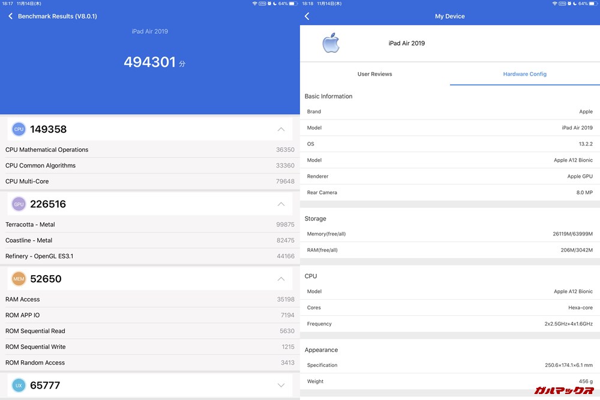Tap the Rear Camera 8.0 MP row
Screen dimensions: 600x400
(x=450, y=192)
